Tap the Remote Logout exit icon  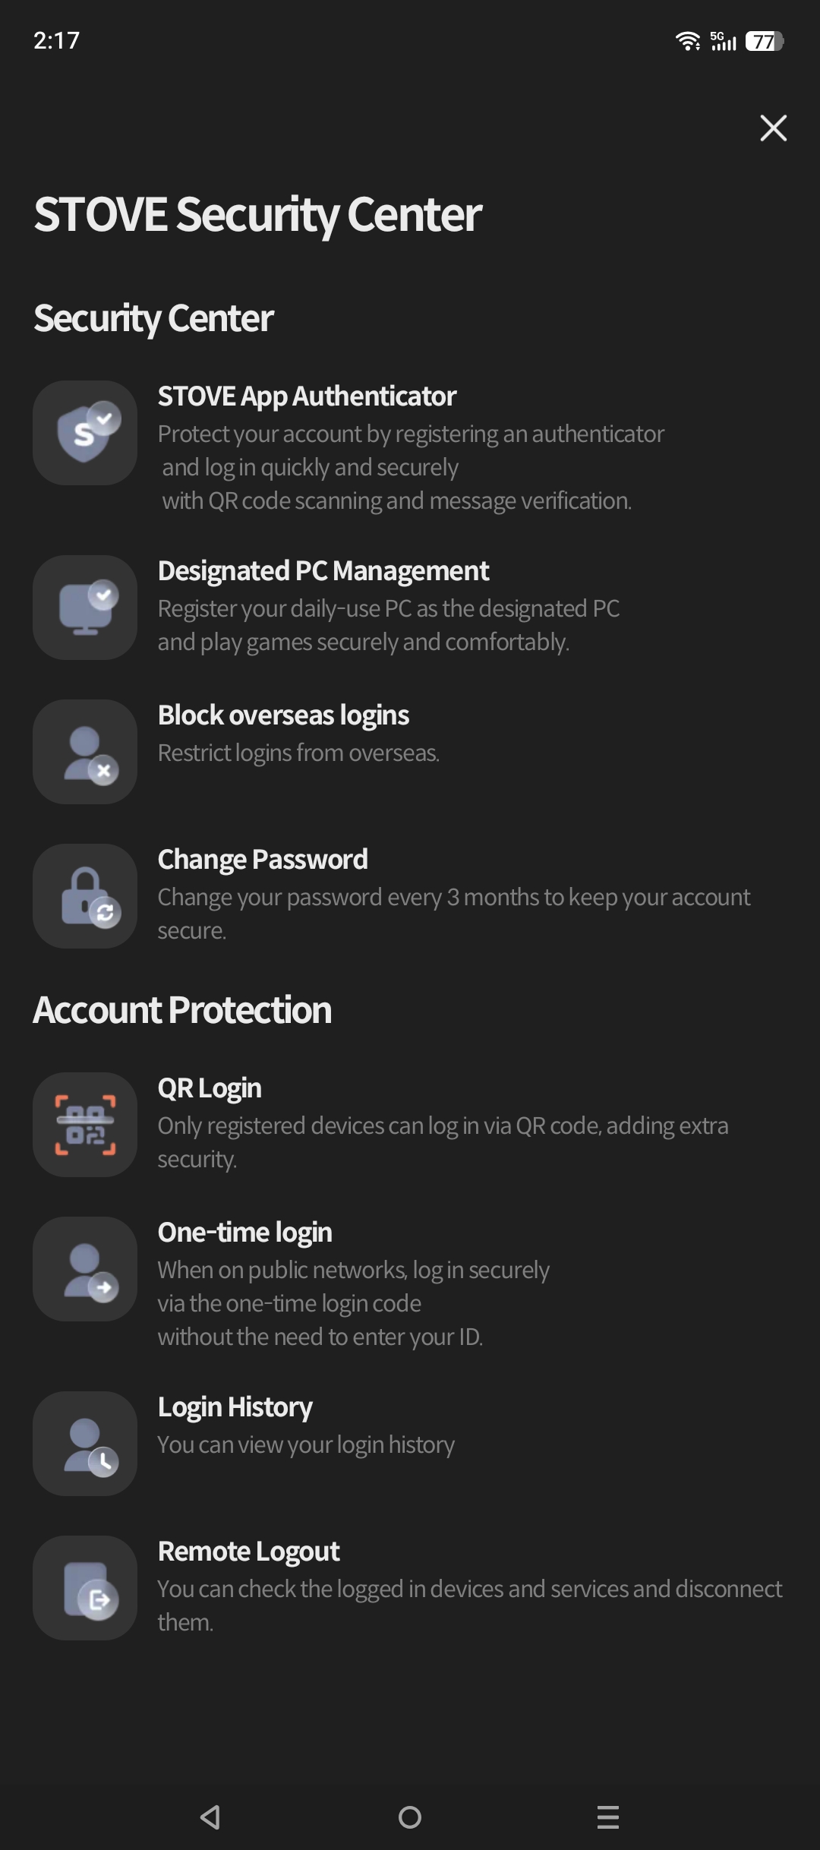click(x=85, y=1588)
